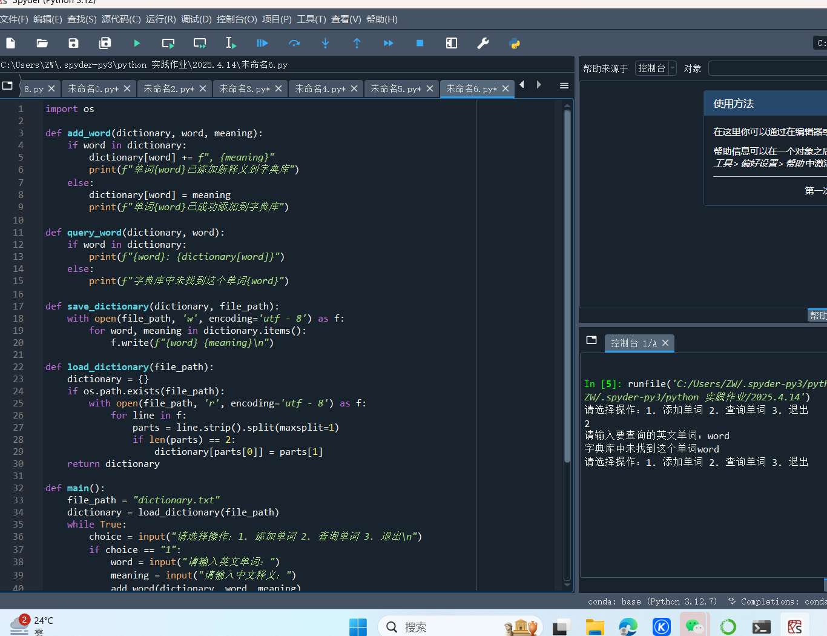The image size is (827, 636).
Task: Stop debugging with the blue square icon
Action: click(x=420, y=43)
